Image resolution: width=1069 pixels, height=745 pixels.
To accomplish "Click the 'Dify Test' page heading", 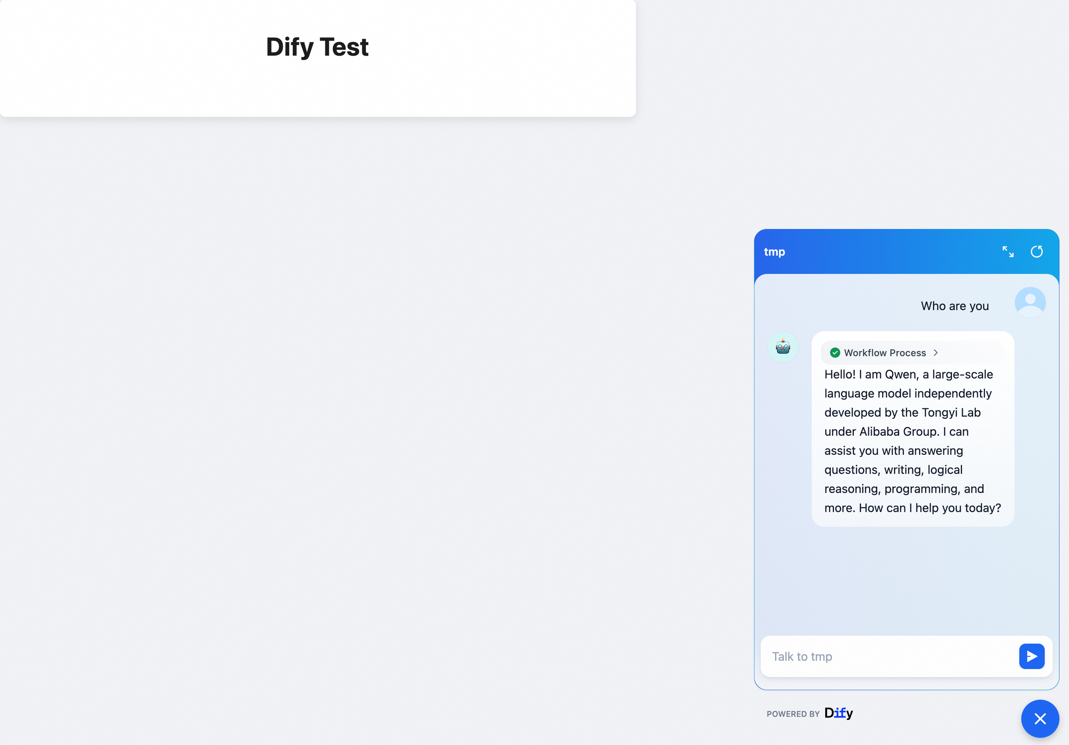I will 317,47.
